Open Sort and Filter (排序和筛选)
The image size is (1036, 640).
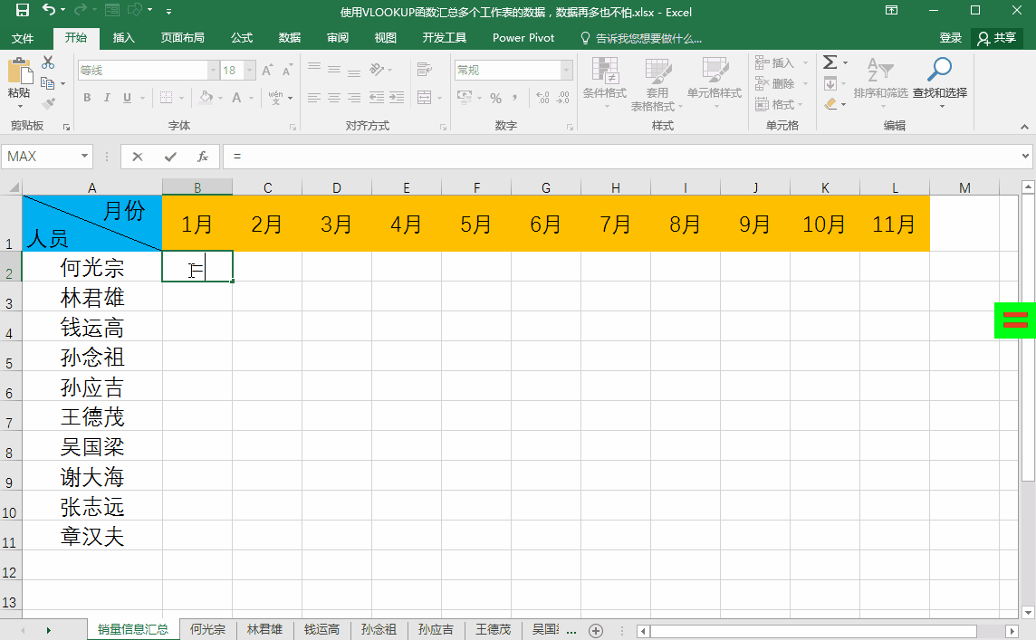(880, 84)
